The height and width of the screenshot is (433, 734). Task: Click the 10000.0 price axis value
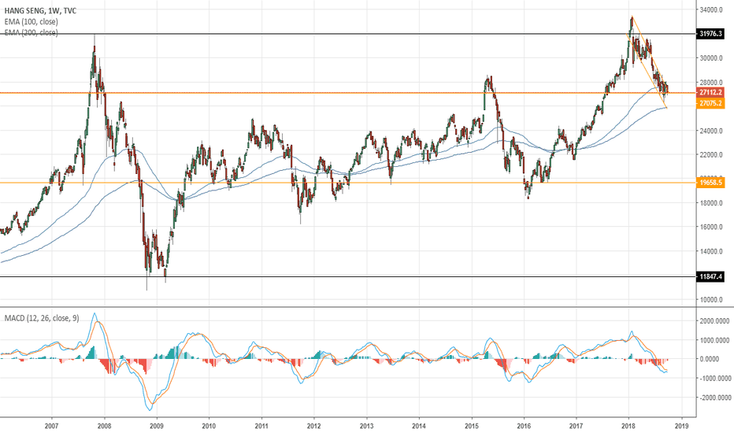tap(711, 300)
